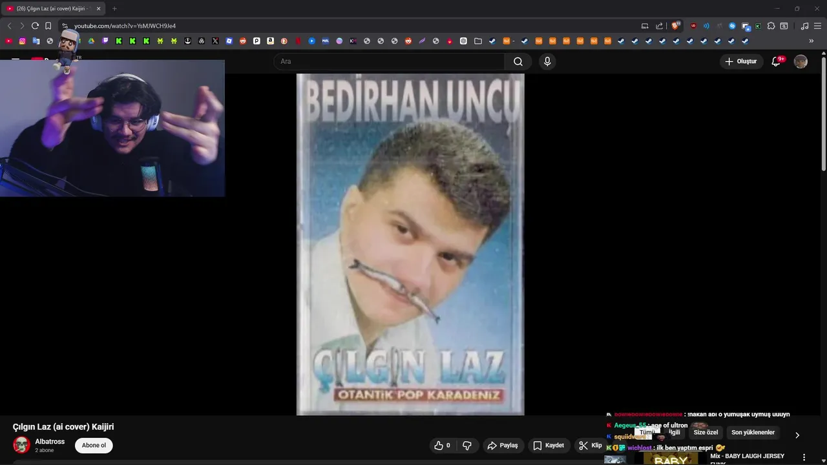Click the YouTube search magnifier button
The height and width of the screenshot is (465, 827).
click(518, 61)
